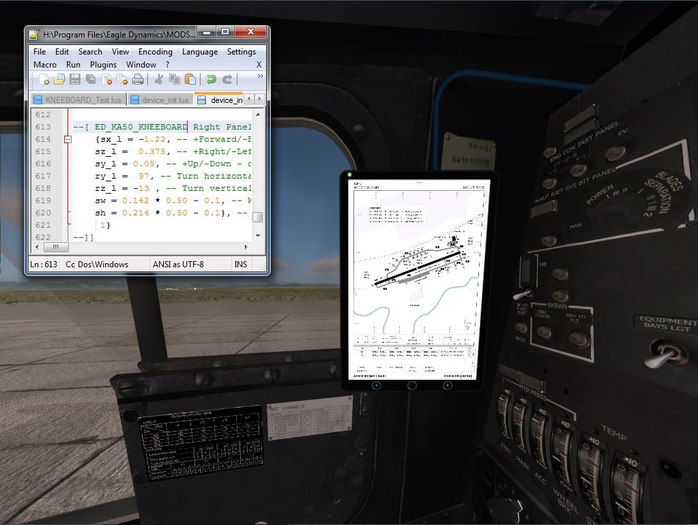This screenshot has width=698, height=525.
Task: Click the Cut scissors icon
Action: click(x=158, y=79)
